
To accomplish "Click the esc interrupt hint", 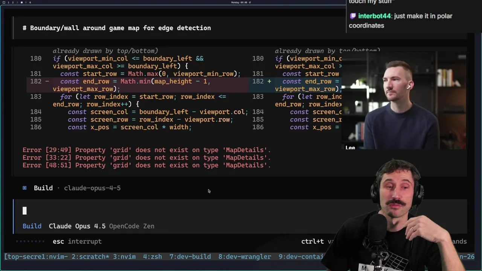I will 77,241.
